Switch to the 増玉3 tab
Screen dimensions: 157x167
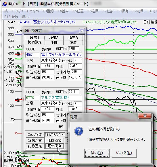tap(73, 38)
